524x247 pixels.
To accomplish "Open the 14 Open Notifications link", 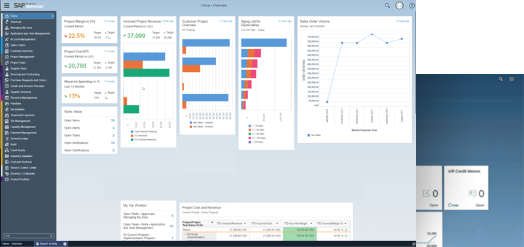I will pyautogui.click(x=113, y=143).
